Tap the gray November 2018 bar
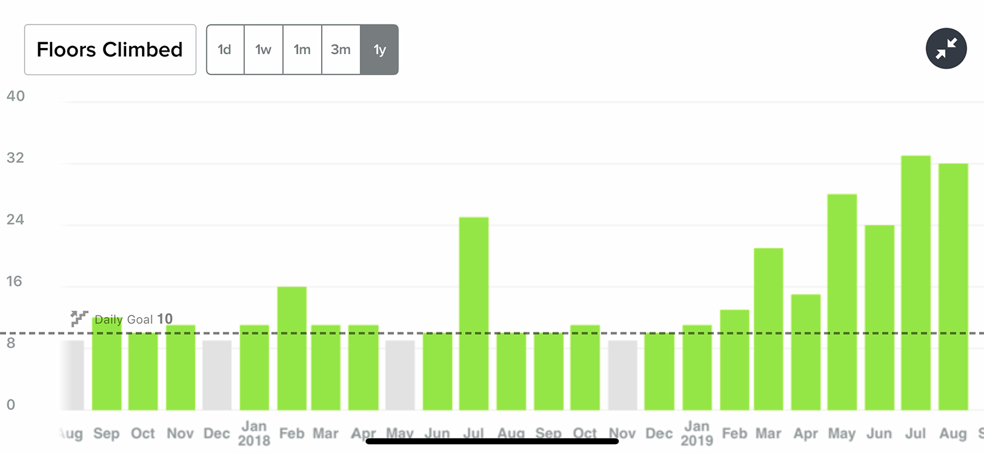Viewport: 984px width, 454px height. [622, 375]
